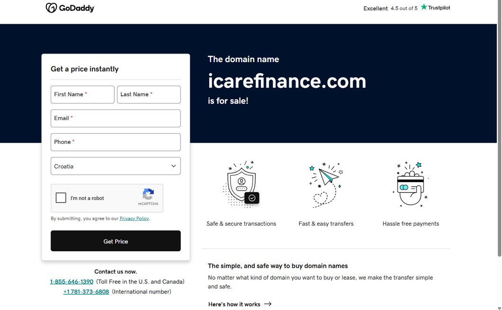
Task: Click the scrollbar down arrow
Action: 499,308
